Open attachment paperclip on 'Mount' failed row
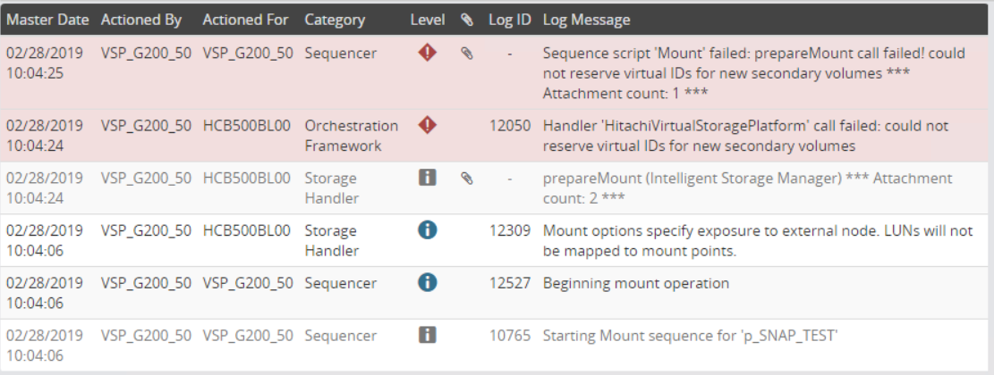This screenshot has width=994, height=375. (466, 54)
